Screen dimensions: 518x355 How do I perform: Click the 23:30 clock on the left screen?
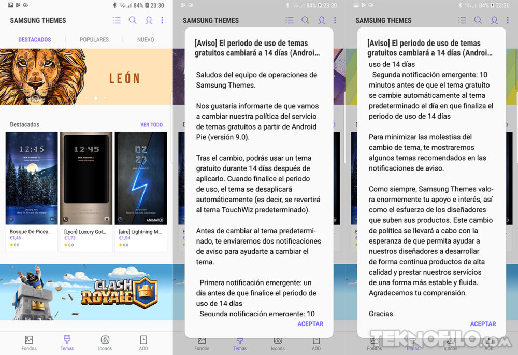click(157, 5)
